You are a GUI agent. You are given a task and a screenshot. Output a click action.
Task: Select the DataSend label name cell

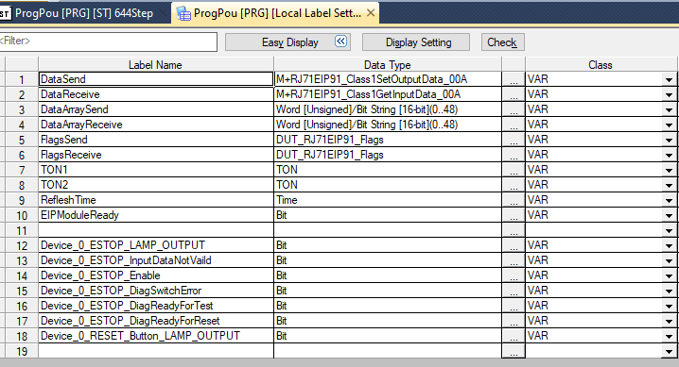pos(155,79)
